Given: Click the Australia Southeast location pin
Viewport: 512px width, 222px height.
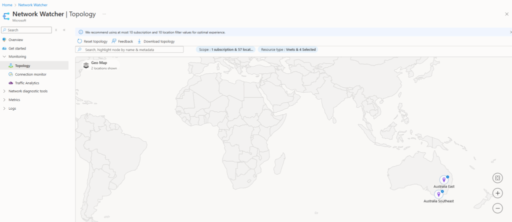Looking at the screenshot, I should (438, 194).
